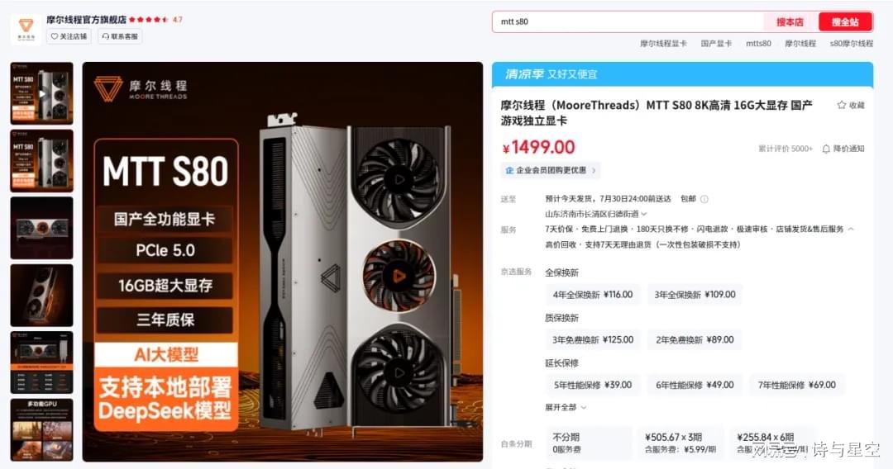Select 6年性能保修 ¥49.00 warranty option

pyautogui.click(x=695, y=385)
